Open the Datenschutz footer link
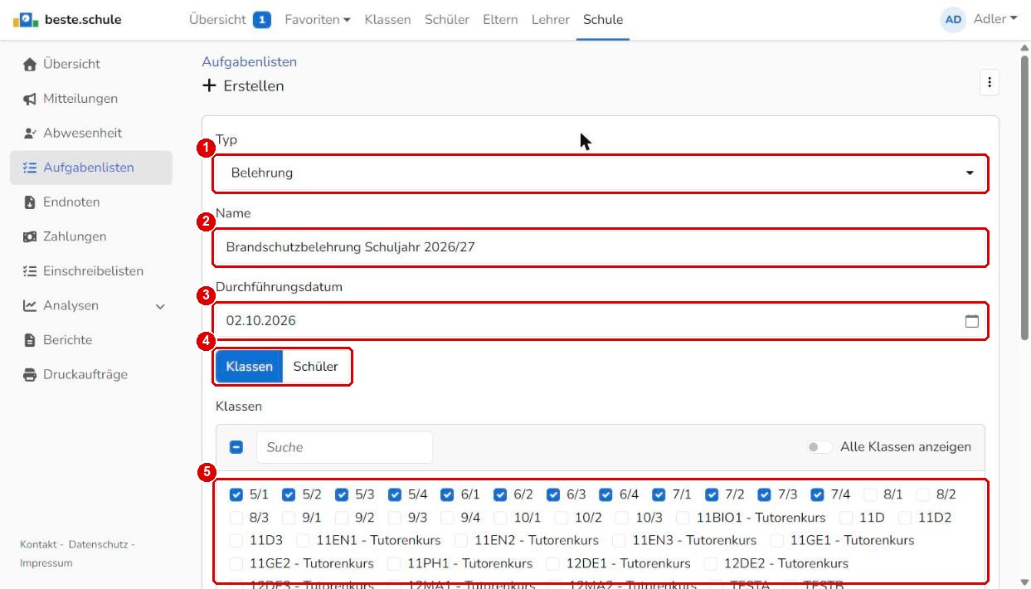The image size is (1031, 589). (x=99, y=544)
